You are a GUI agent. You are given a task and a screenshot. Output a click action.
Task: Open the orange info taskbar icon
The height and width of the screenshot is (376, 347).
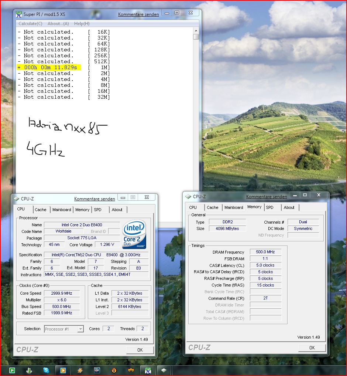click(114, 370)
